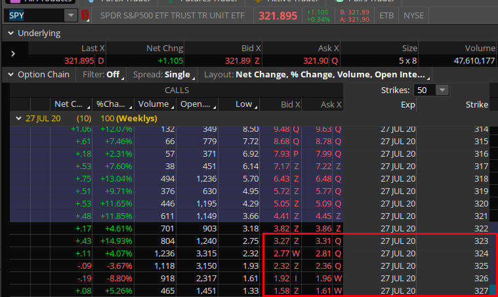
Task: Open the Strikes count dropdown
Action: click(x=442, y=90)
